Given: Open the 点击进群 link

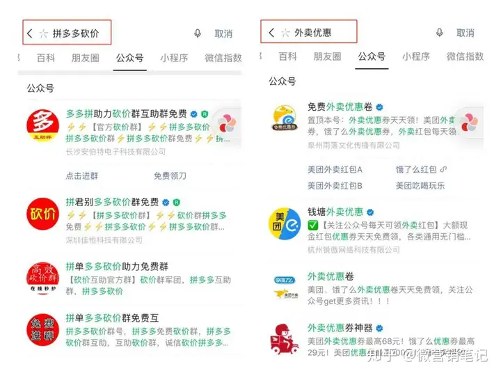Looking at the screenshot, I should coord(82,176).
